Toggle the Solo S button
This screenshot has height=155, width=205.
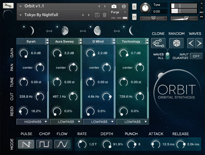[x=134, y=6]
